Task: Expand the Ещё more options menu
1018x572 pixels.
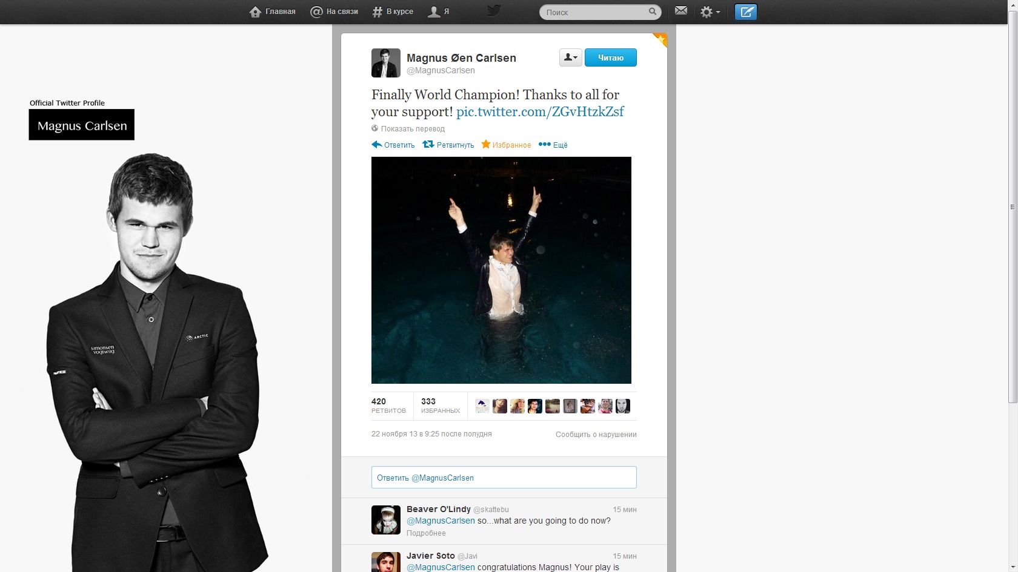Action: point(553,145)
